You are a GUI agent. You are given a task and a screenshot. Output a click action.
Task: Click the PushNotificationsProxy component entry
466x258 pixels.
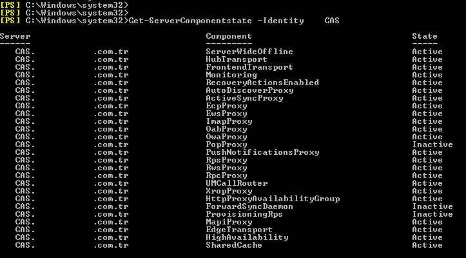tap(262, 152)
